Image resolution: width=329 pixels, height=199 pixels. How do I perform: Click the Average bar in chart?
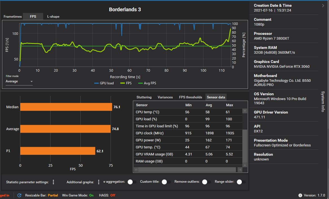[65, 129]
